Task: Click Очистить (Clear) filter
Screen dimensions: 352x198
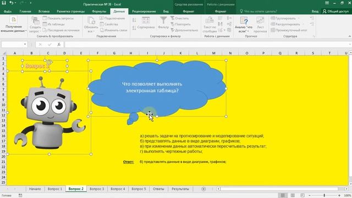Action: click(180, 18)
